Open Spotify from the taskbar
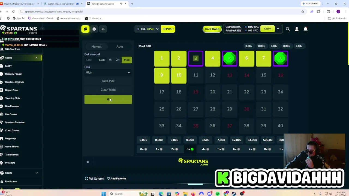Screen dimensions: 349x196 coord(218,194)
